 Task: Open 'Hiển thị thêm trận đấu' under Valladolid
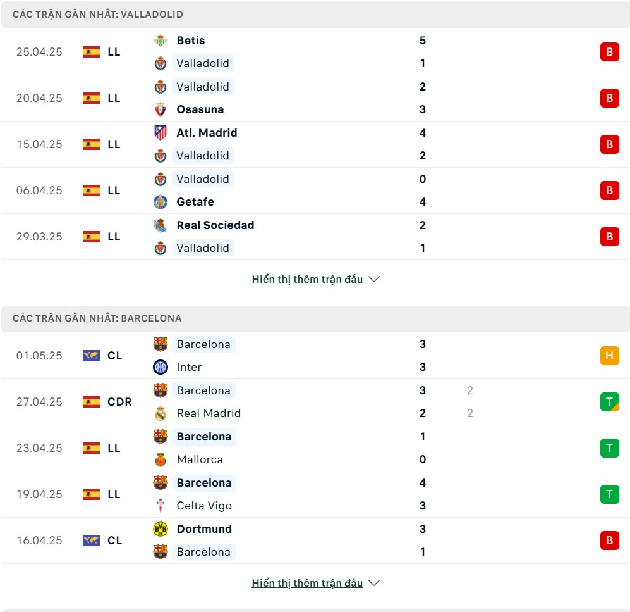tap(307, 279)
